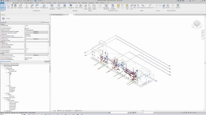206x115 pixels.
Task: Select the Марка зоны (Tag Area) tool
Action: pyautogui.click(x=127, y=7)
